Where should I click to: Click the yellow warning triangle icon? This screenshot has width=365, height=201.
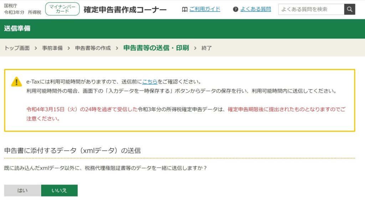click(16, 82)
